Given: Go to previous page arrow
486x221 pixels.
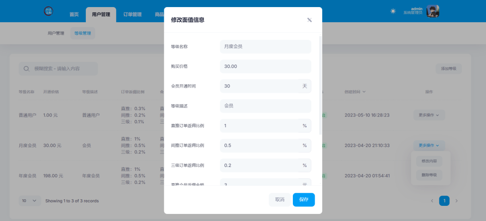Looking at the screenshot, I should click(432, 201).
